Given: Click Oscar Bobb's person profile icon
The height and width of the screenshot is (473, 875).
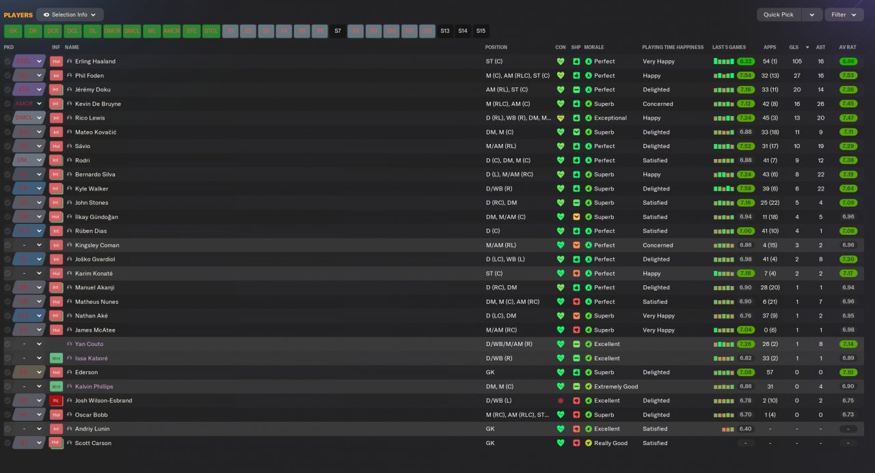Looking at the screenshot, I should pos(69,415).
